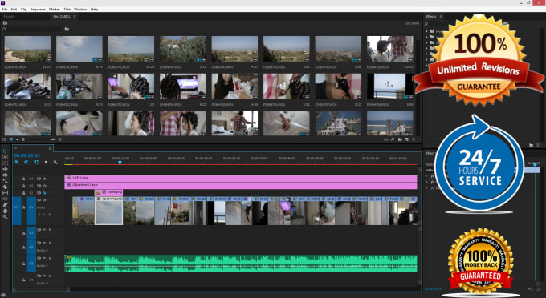Screen dimensions: 546x298
Task: Switch bin to icon view
Action: [x=11, y=139]
